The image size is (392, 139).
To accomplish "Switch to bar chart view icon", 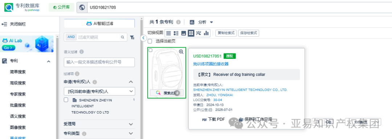I will (206, 33).
